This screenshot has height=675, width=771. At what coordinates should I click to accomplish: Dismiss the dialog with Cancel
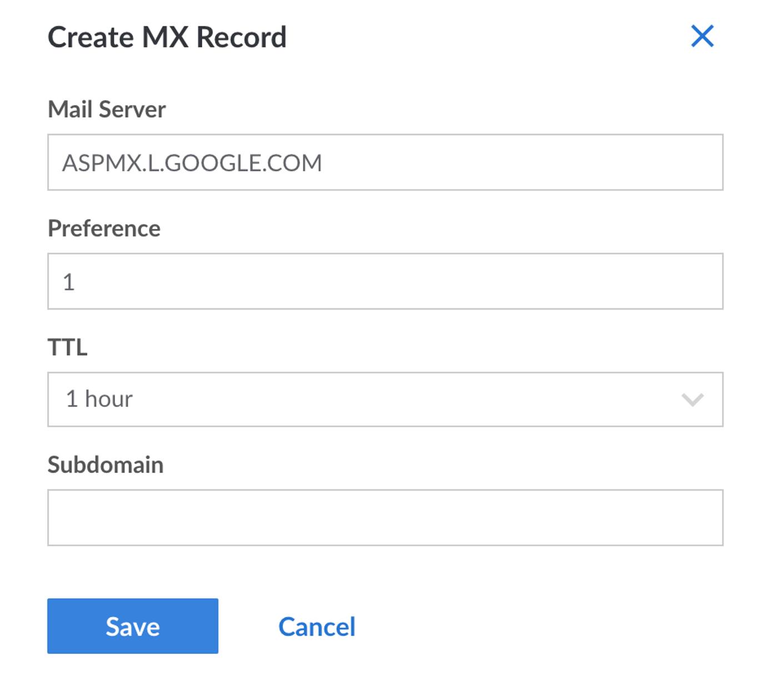[317, 626]
